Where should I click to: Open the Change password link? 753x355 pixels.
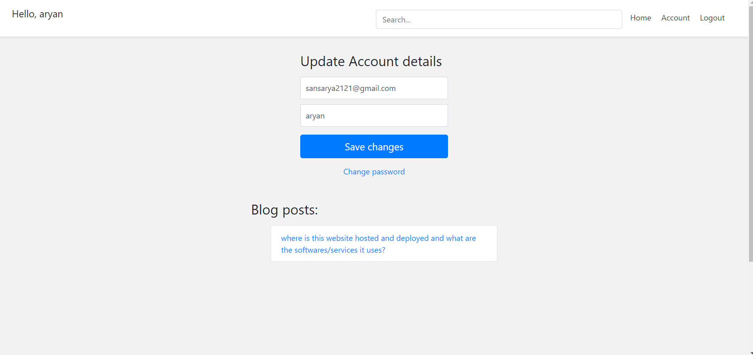[x=374, y=172]
